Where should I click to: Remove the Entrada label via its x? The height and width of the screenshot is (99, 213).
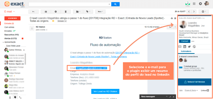(x=65, y=21)
